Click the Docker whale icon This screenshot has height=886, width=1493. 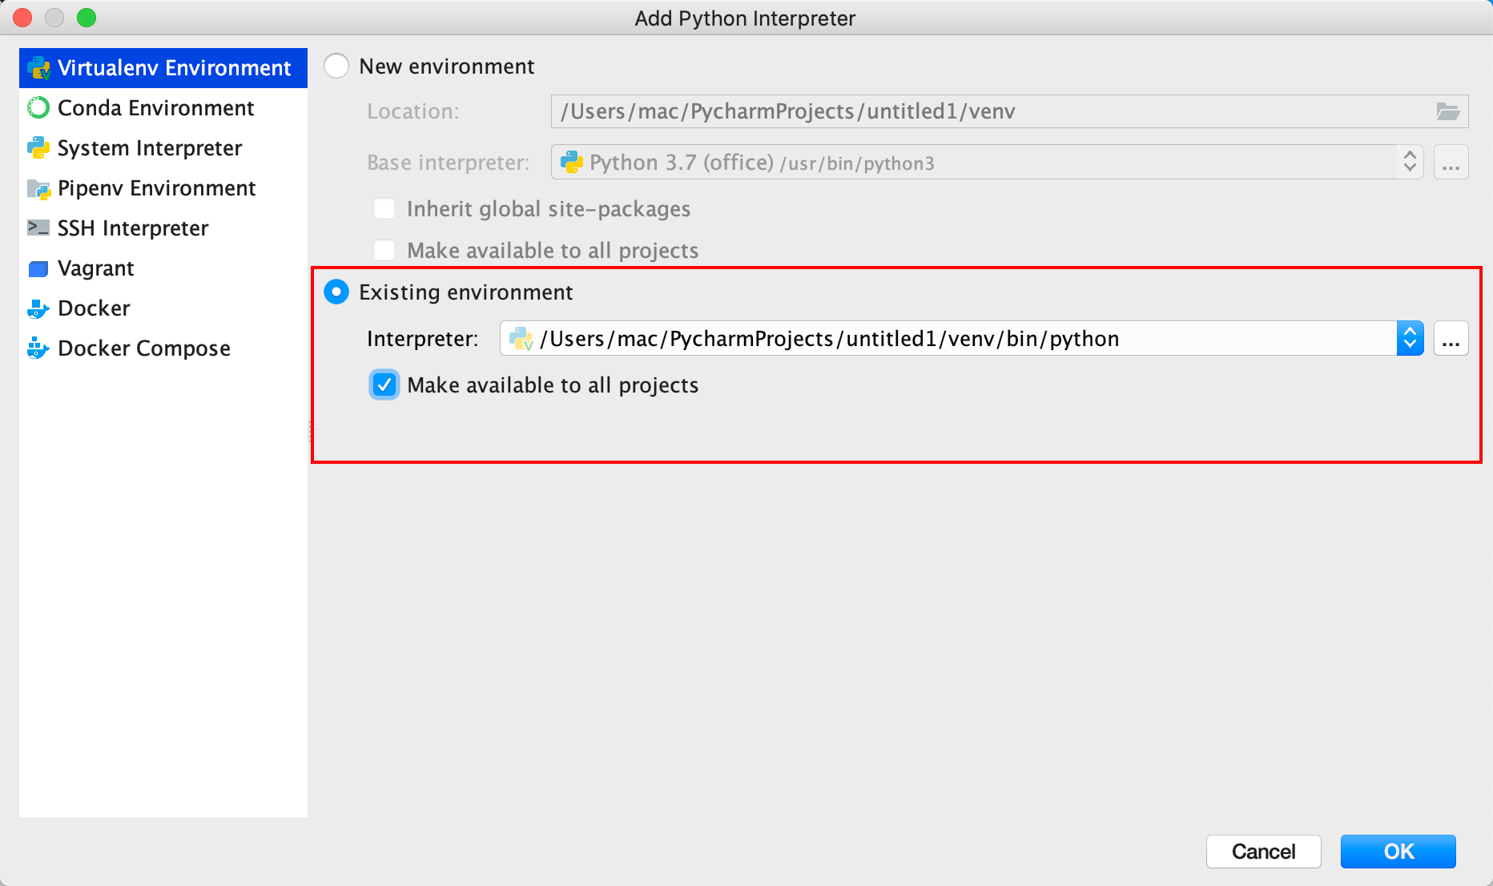click(x=38, y=308)
